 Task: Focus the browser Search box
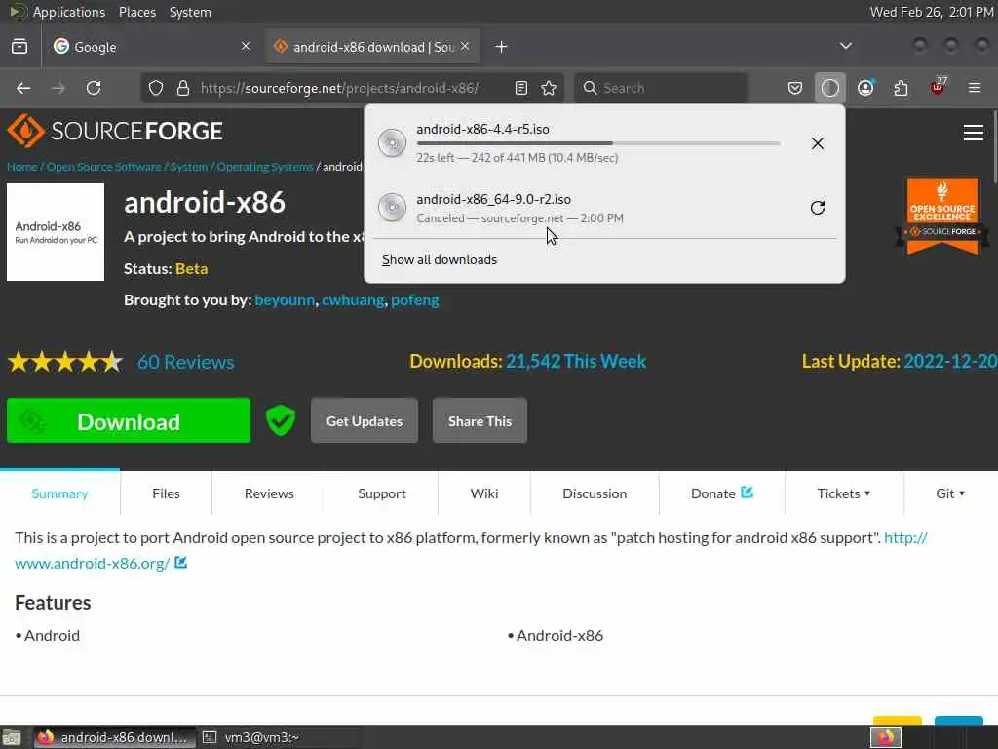(x=661, y=88)
